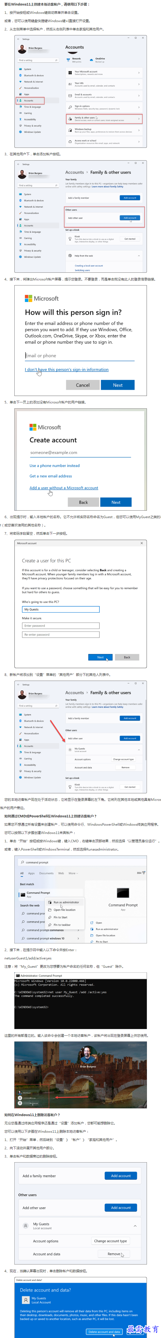Image resolution: width=161 pixels, height=1338 pixels.
Task: Click 'Switching users' help link
Action: (82, 270)
